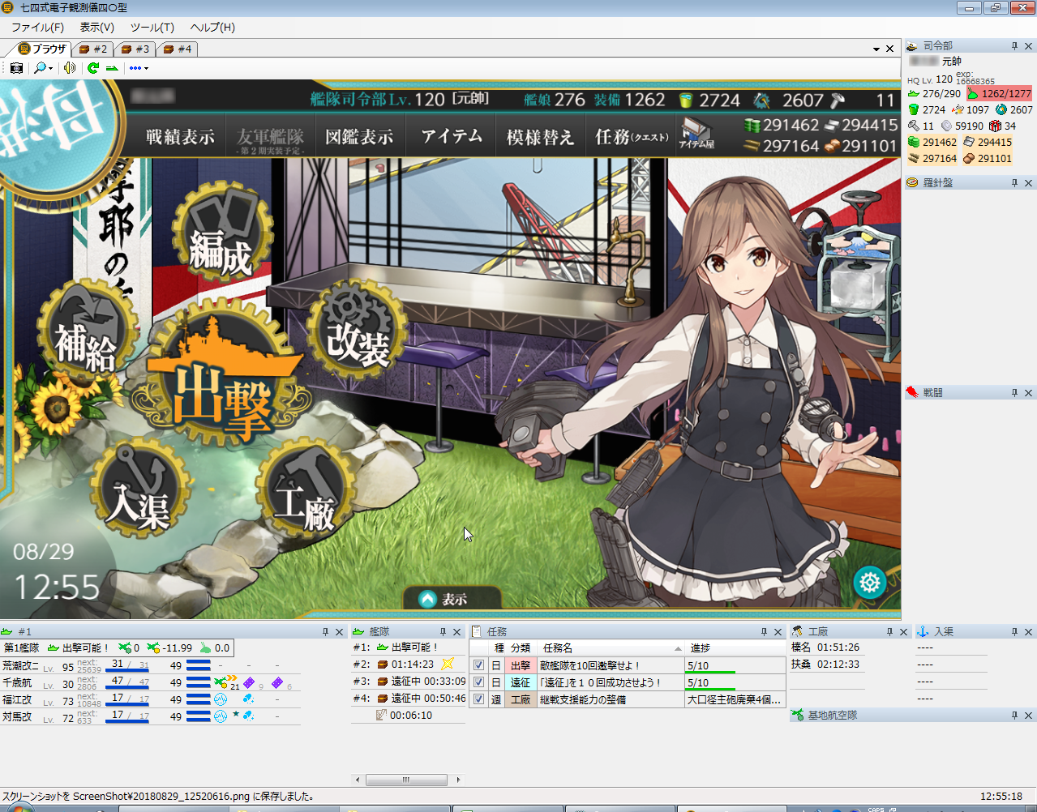Open 図鑑表示 in the game top bar
Viewport: 1037px width, 812px height.
359,137
